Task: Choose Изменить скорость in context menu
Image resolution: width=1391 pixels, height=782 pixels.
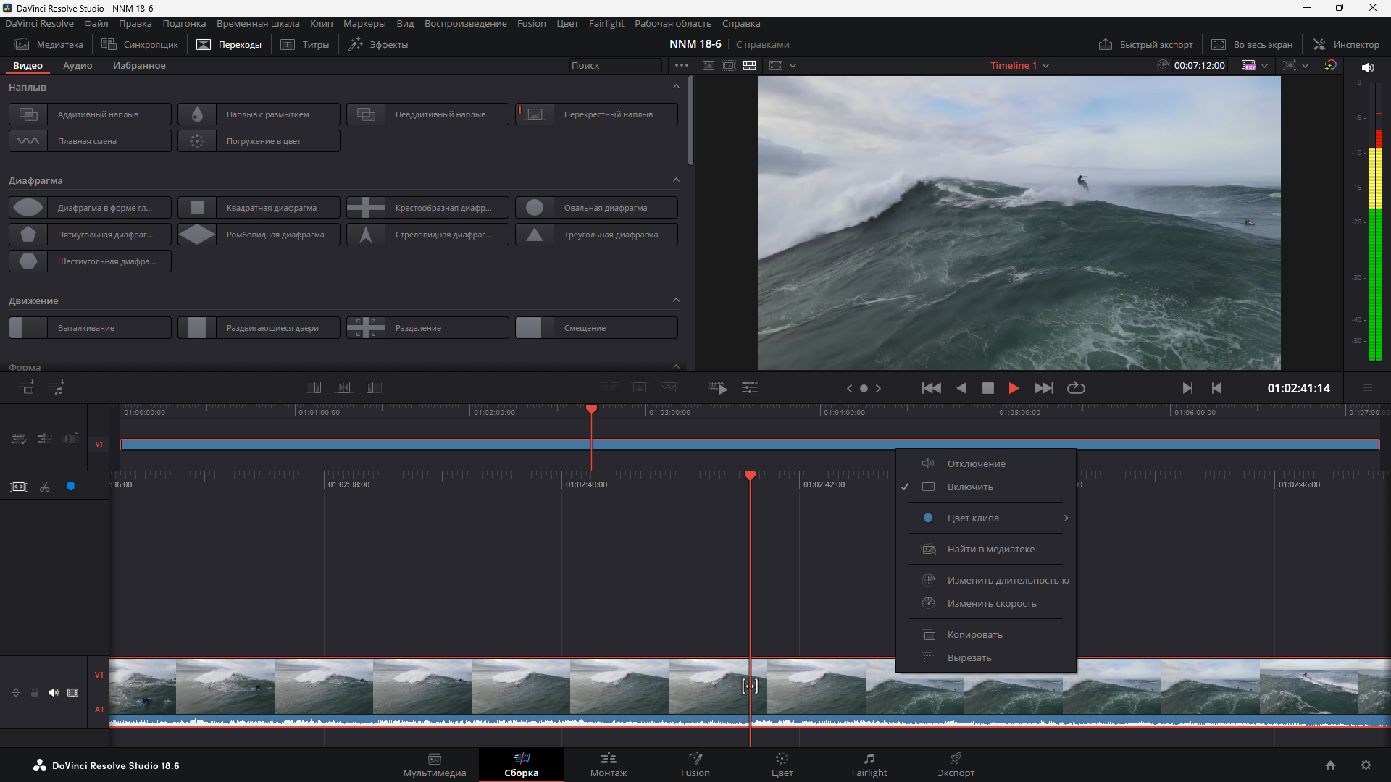Action: (x=991, y=604)
